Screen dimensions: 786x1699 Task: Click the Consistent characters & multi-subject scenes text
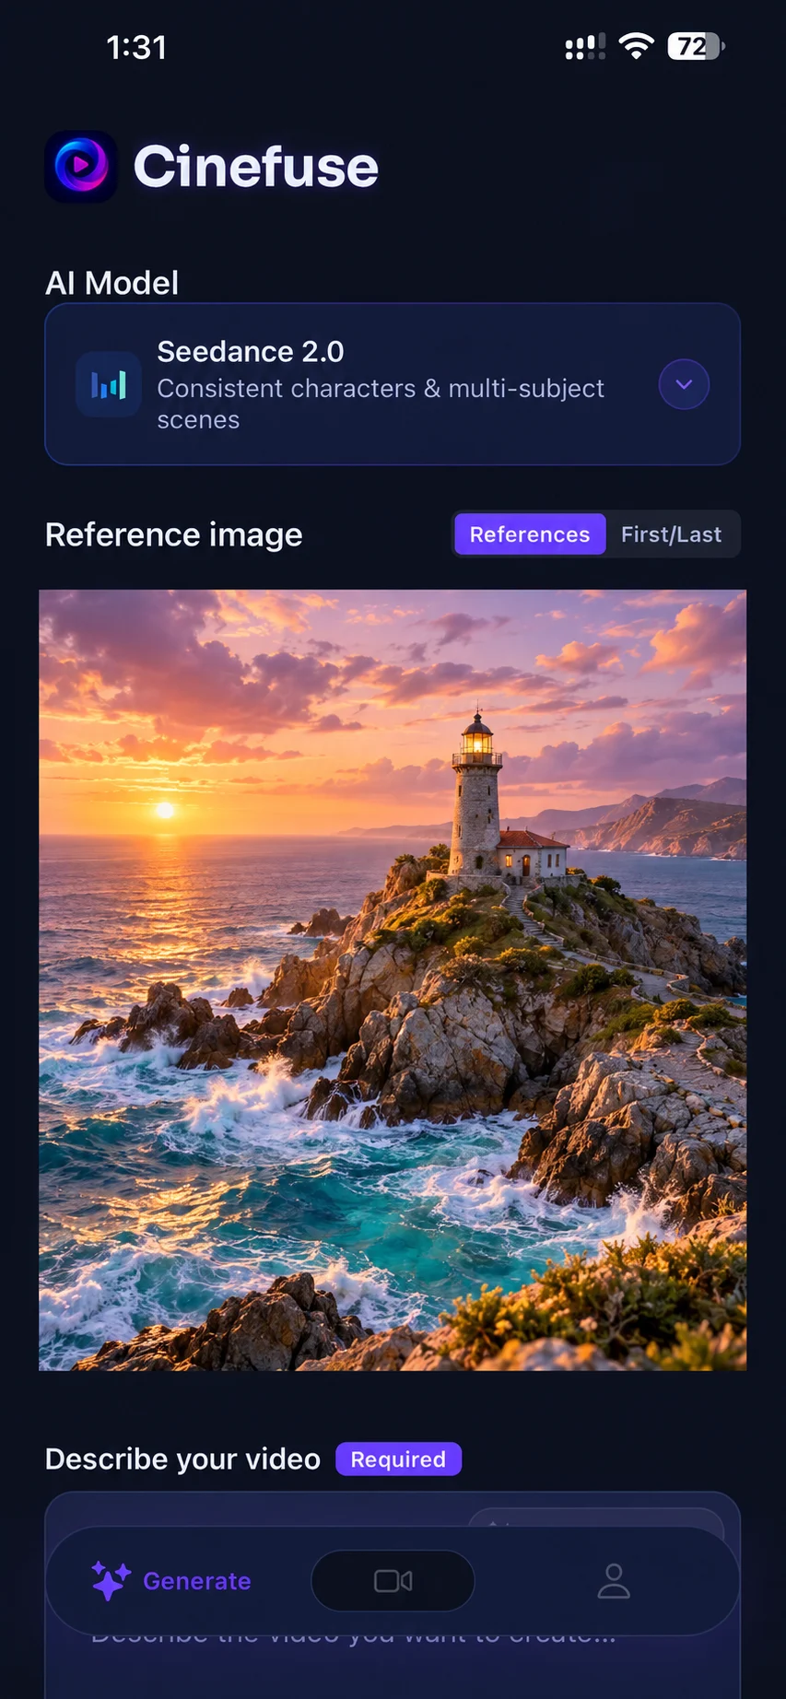click(381, 404)
